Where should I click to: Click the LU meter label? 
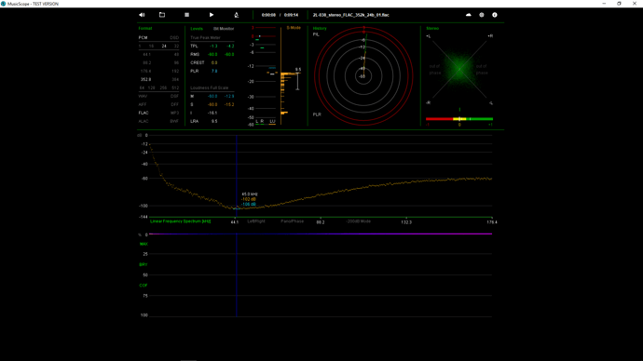click(272, 121)
